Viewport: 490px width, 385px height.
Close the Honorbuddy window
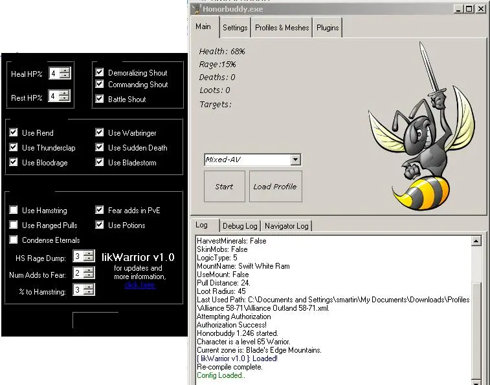480,9
